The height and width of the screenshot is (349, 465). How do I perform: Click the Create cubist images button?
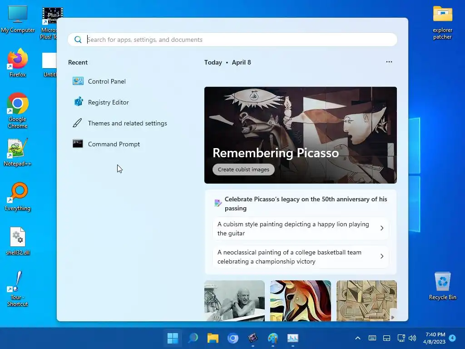[x=243, y=170]
